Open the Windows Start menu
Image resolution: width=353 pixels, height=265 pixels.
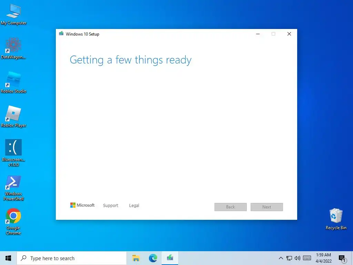pos(8,258)
